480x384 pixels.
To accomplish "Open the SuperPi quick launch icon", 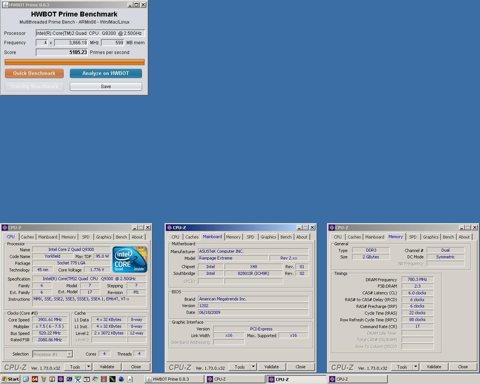I will [x=78, y=379].
